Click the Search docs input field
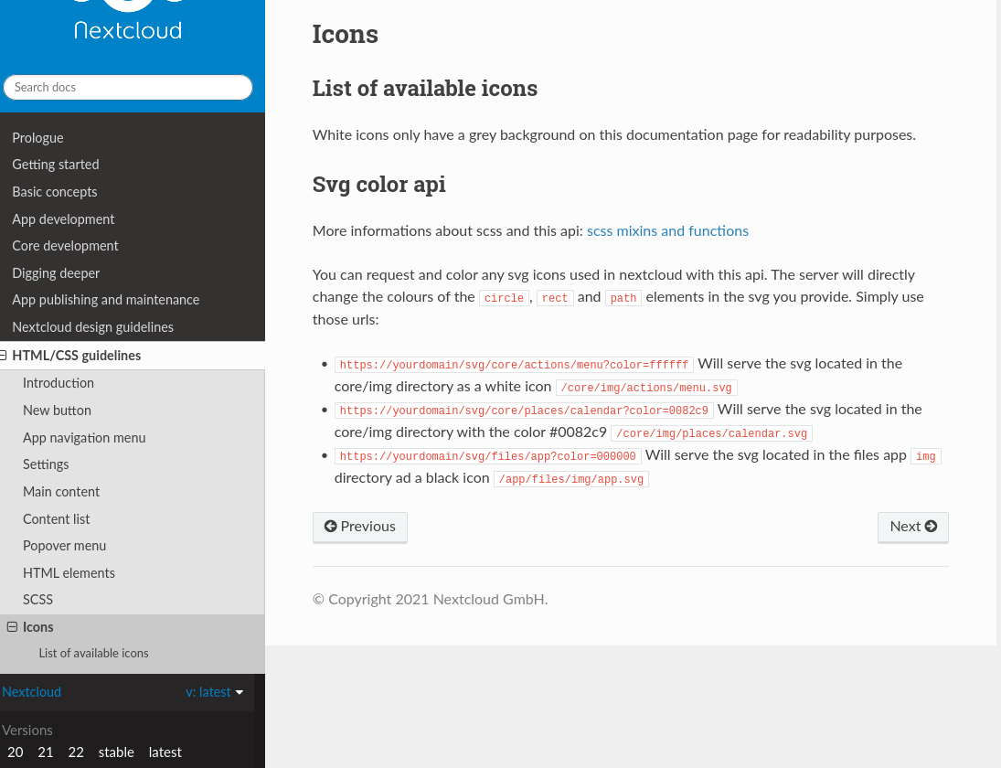This screenshot has height=768, width=1001. (128, 88)
